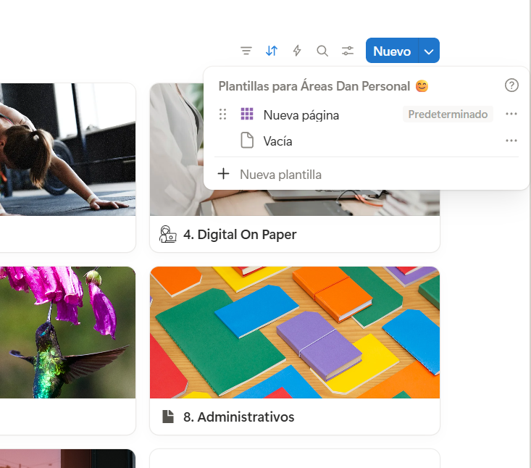Open the 8. Administrativos card title
The image size is (531, 468).
coord(239,417)
